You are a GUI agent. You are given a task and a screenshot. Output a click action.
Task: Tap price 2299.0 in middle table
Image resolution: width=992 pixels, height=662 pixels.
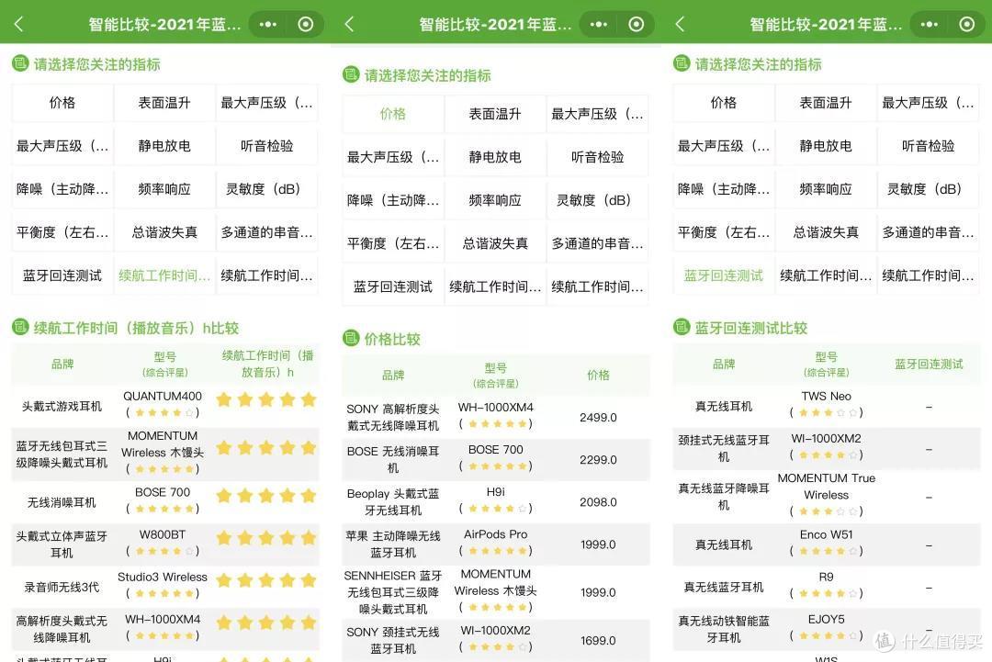pos(598,460)
